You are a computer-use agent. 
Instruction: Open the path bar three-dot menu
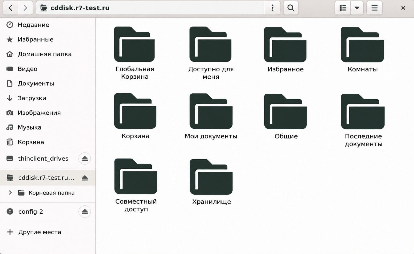(x=272, y=8)
